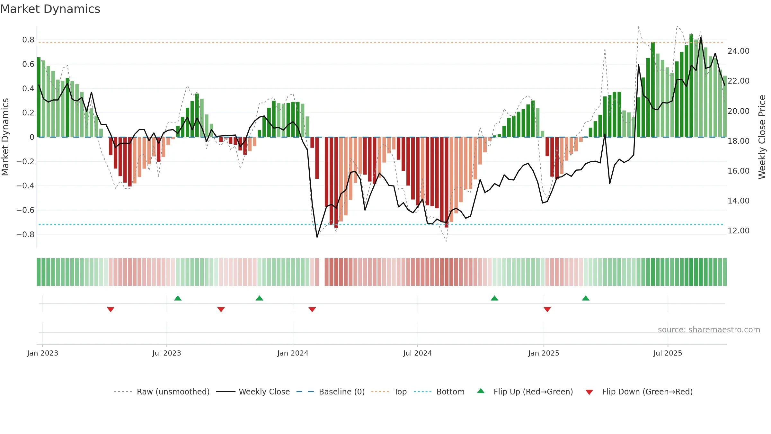
Task: Click the source: sharemaestro.com text
Action: [x=709, y=330]
